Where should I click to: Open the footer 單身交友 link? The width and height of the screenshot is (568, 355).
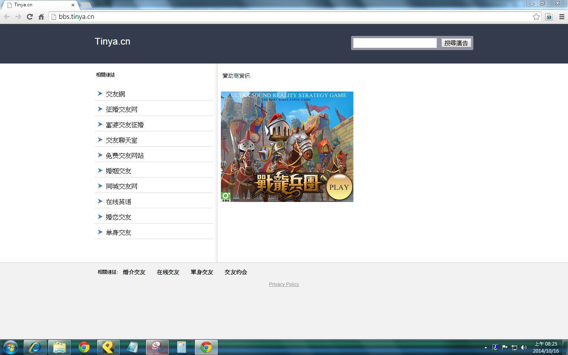pos(202,272)
